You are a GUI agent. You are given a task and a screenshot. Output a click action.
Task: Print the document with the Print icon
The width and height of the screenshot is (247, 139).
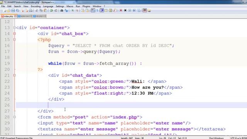pyautogui.click(x=31, y=10)
